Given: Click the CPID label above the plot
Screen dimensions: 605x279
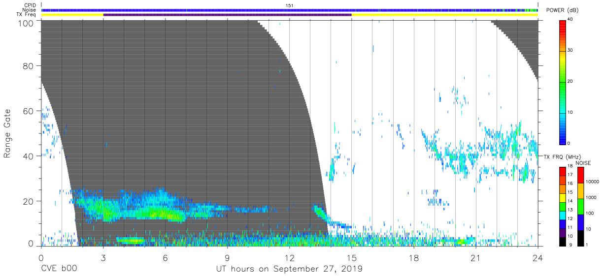Looking at the screenshot, I should (x=31, y=5).
